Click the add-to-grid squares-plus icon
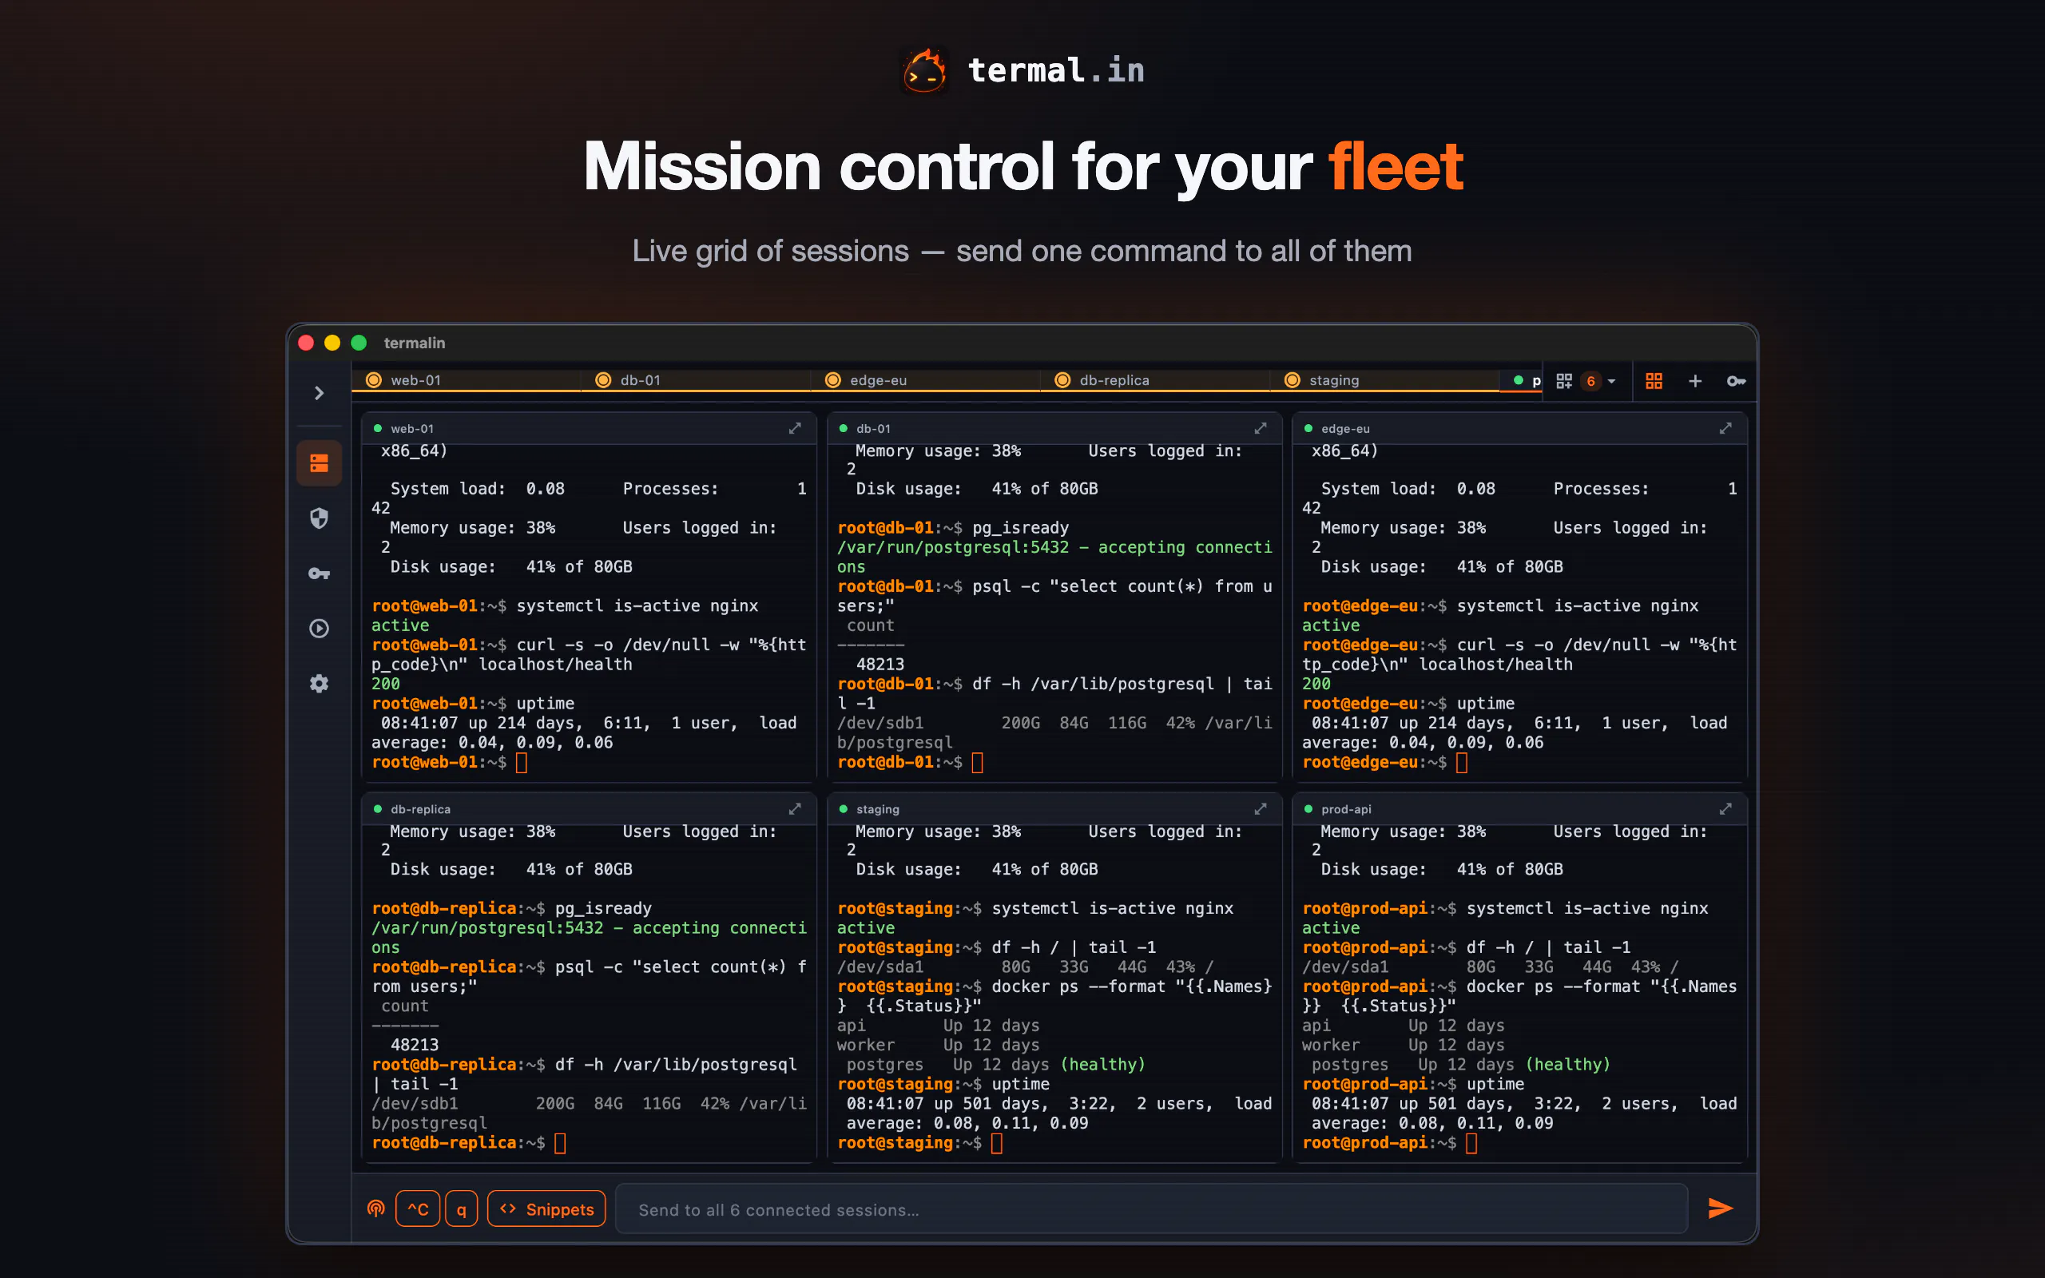This screenshot has width=2045, height=1278. [x=1564, y=381]
